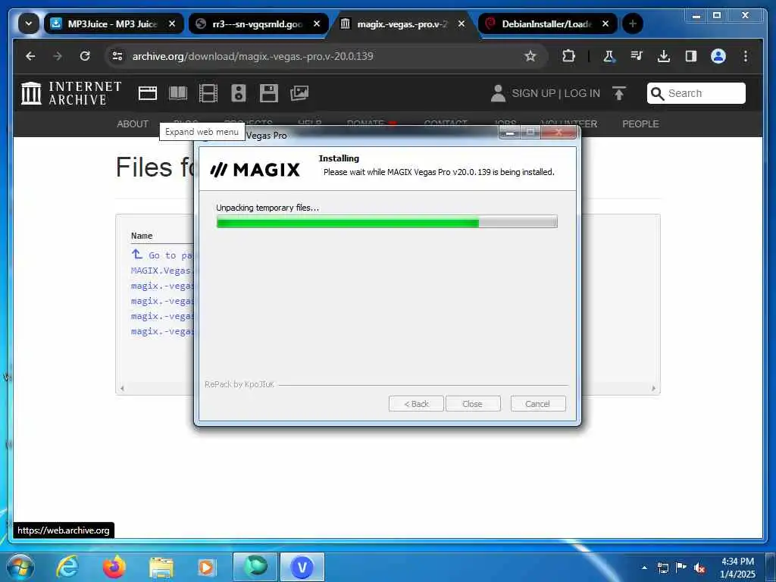Open the Images icon

pos(299,93)
